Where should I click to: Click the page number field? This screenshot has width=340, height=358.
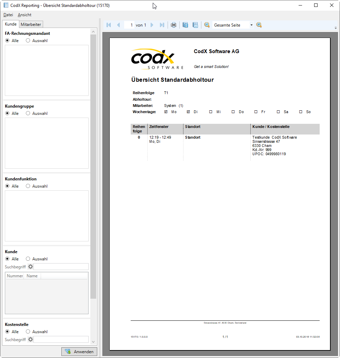[129, 25]
